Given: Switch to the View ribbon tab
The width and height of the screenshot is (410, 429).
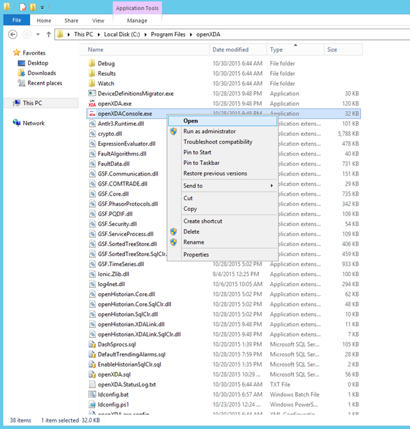Looking at the screenshot, I should [98, 21].
